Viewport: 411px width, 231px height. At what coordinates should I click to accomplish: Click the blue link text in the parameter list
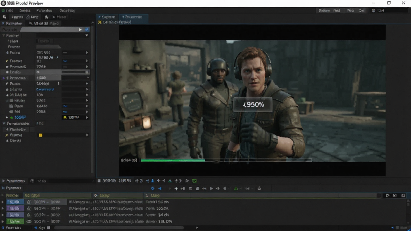[45, 89]
